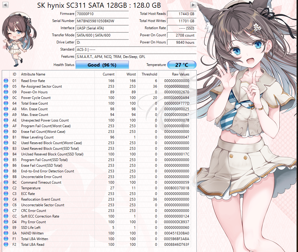
Task: Click the Attribute Name column header
Action: click(57, 74)
